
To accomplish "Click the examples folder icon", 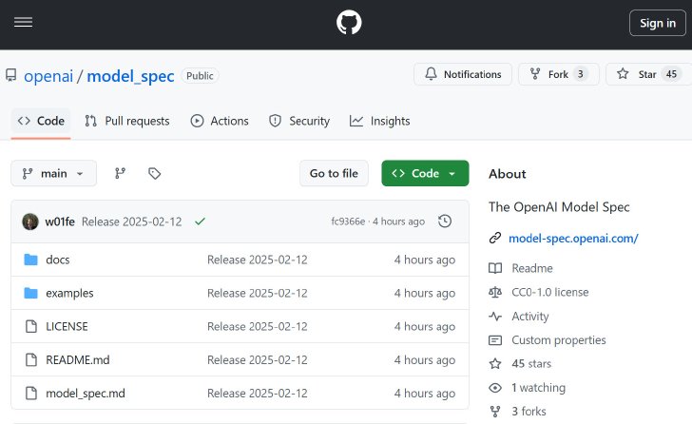I will [30, 293].
